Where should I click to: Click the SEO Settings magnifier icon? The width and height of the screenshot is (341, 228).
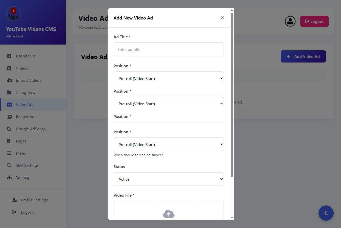click(x=9, y=165)
